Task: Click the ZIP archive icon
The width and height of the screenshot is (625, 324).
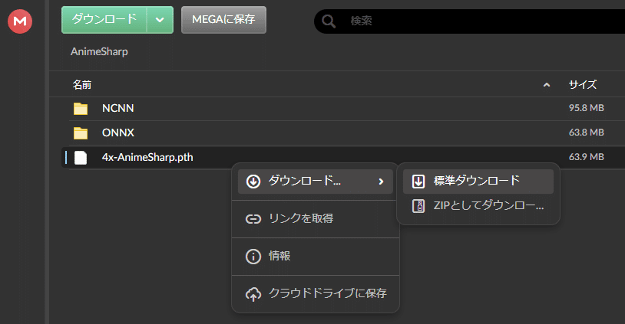Action: coord(418,206)
